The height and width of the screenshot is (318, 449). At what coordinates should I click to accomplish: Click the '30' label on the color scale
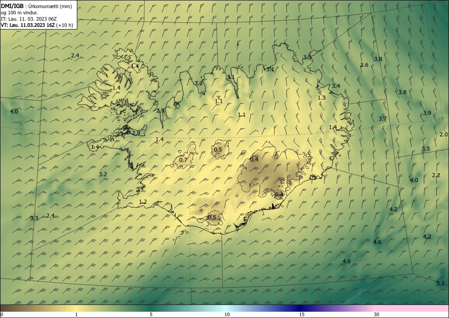(x=377, y=314)
